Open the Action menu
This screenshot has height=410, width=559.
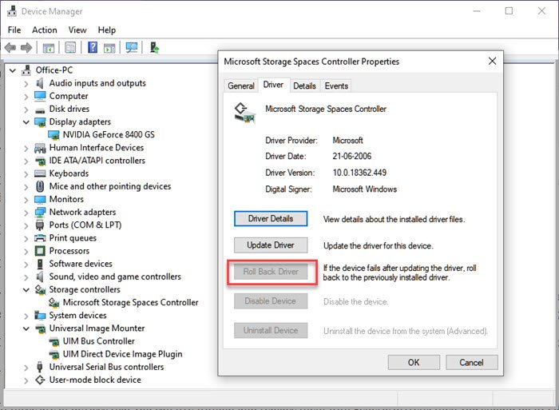point(45,30)
